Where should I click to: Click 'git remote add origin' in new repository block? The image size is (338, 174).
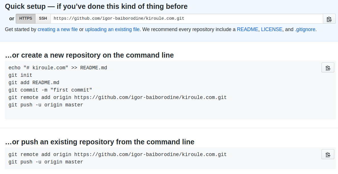(118, 97)
